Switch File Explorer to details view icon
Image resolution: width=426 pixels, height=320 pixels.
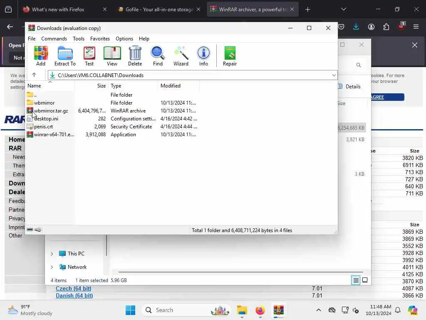click(x=356, y=280)
